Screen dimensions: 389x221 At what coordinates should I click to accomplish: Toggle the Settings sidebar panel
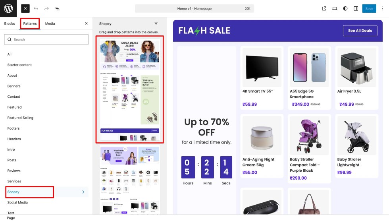[356, 8]
